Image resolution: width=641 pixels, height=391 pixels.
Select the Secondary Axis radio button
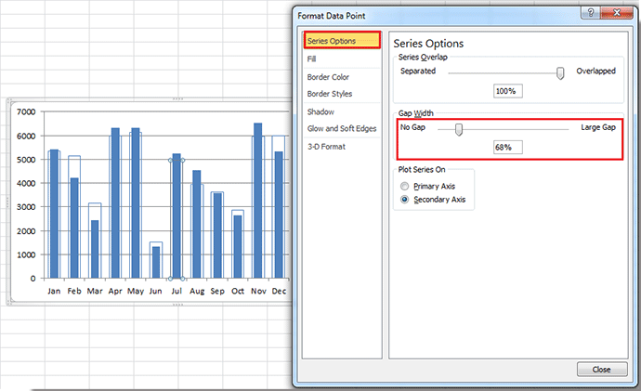[x=404, y=199]
